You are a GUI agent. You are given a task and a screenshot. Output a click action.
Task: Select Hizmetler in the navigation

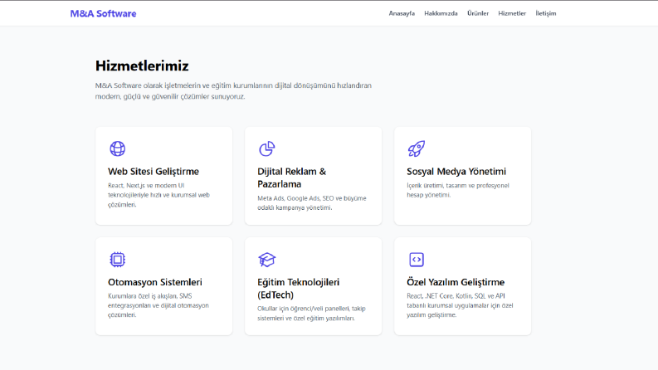click(x=512, y=13)
